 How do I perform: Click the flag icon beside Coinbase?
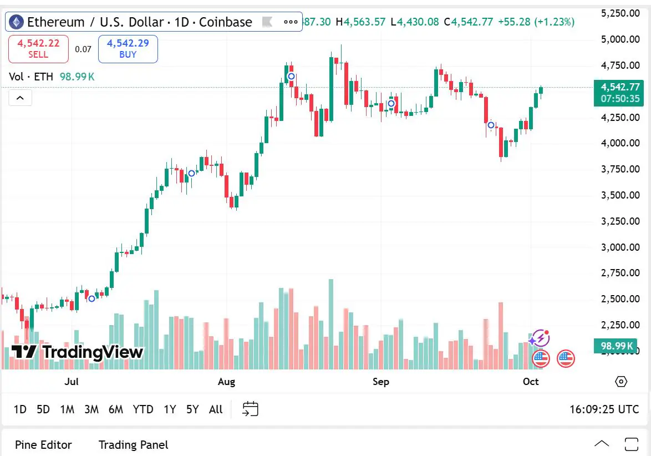click(267, 22)
